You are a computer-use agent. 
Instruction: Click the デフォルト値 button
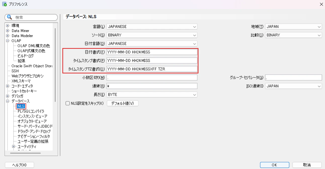tap(123, 103)
